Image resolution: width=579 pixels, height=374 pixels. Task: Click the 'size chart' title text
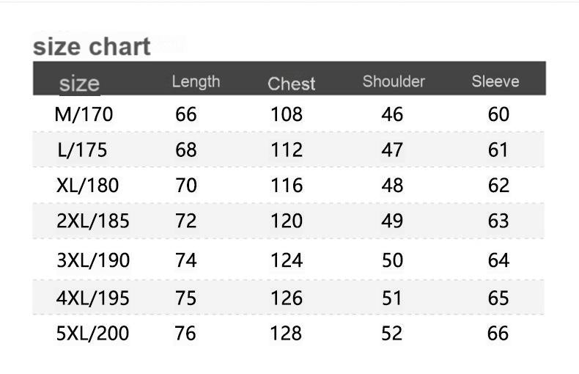coord(92,47)
